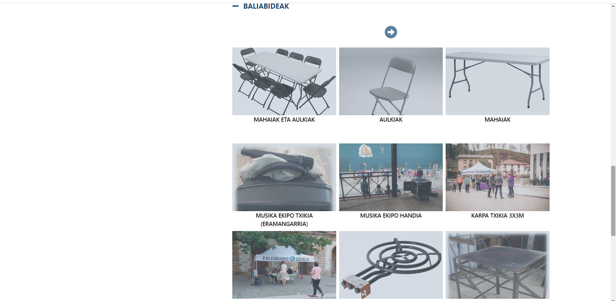Open the Zaldibiako Udala tent photo
Viewport: 616px width, 301px height.
click(284, 265)
